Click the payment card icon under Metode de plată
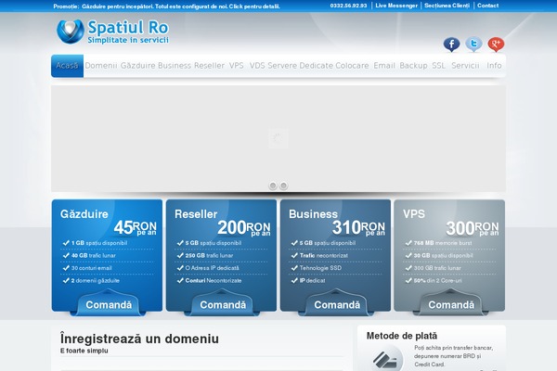Screen dimensions: 557x371 click(385, 359)
